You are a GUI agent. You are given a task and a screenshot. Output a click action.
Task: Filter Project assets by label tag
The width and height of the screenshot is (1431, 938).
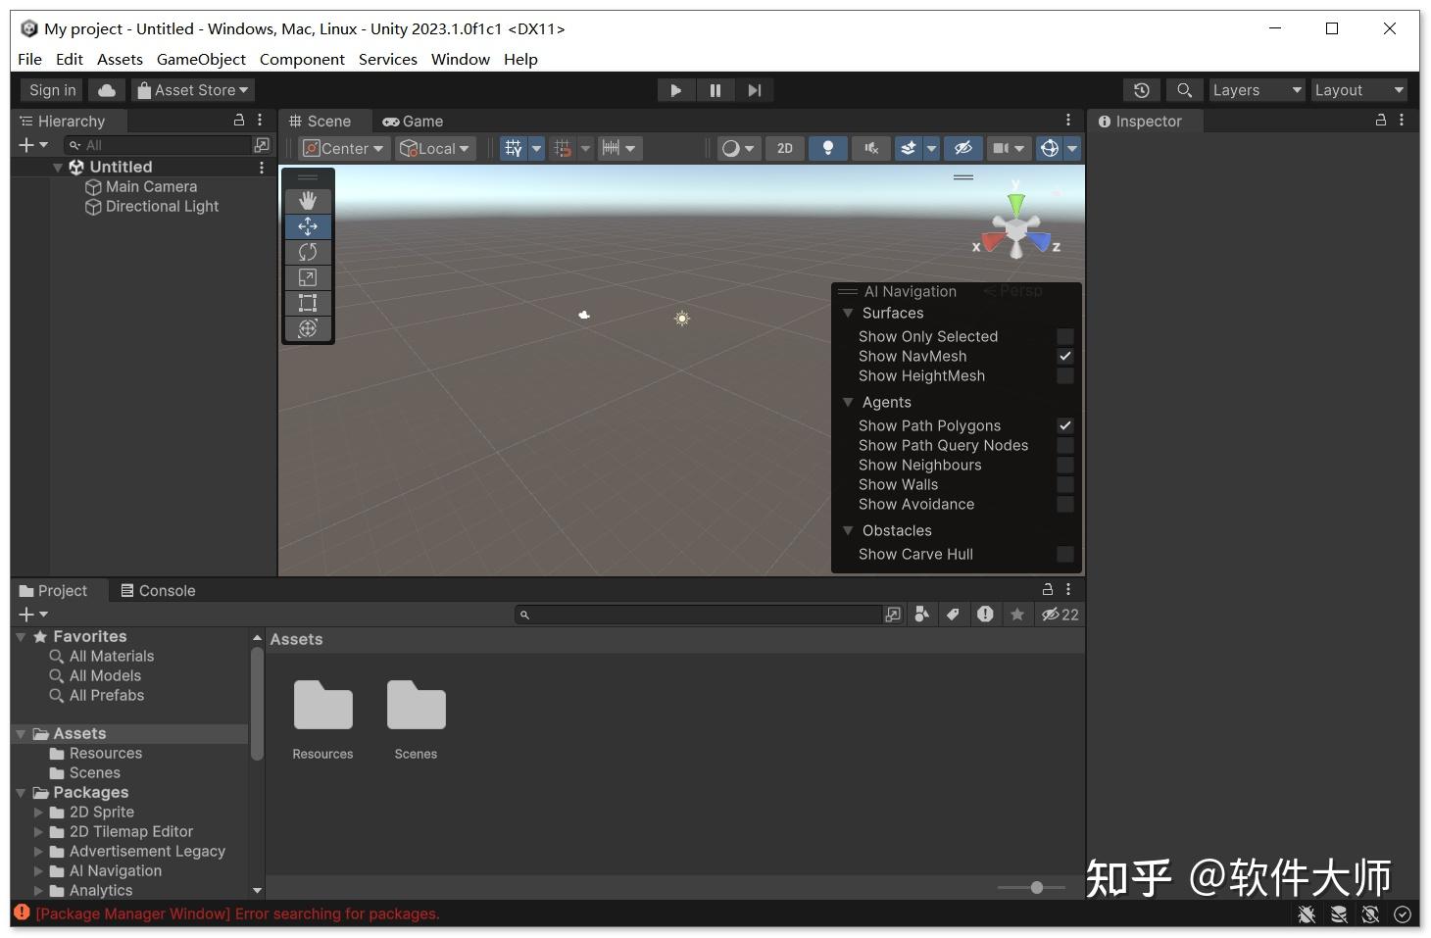click(x=953, y=615)
